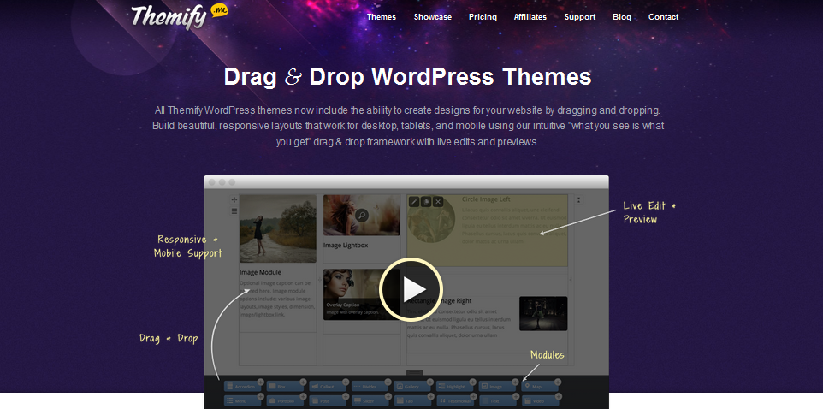Click the 'Image Module' heading
The width and height of the screenshot is (823, 409).
click(260, 272)
